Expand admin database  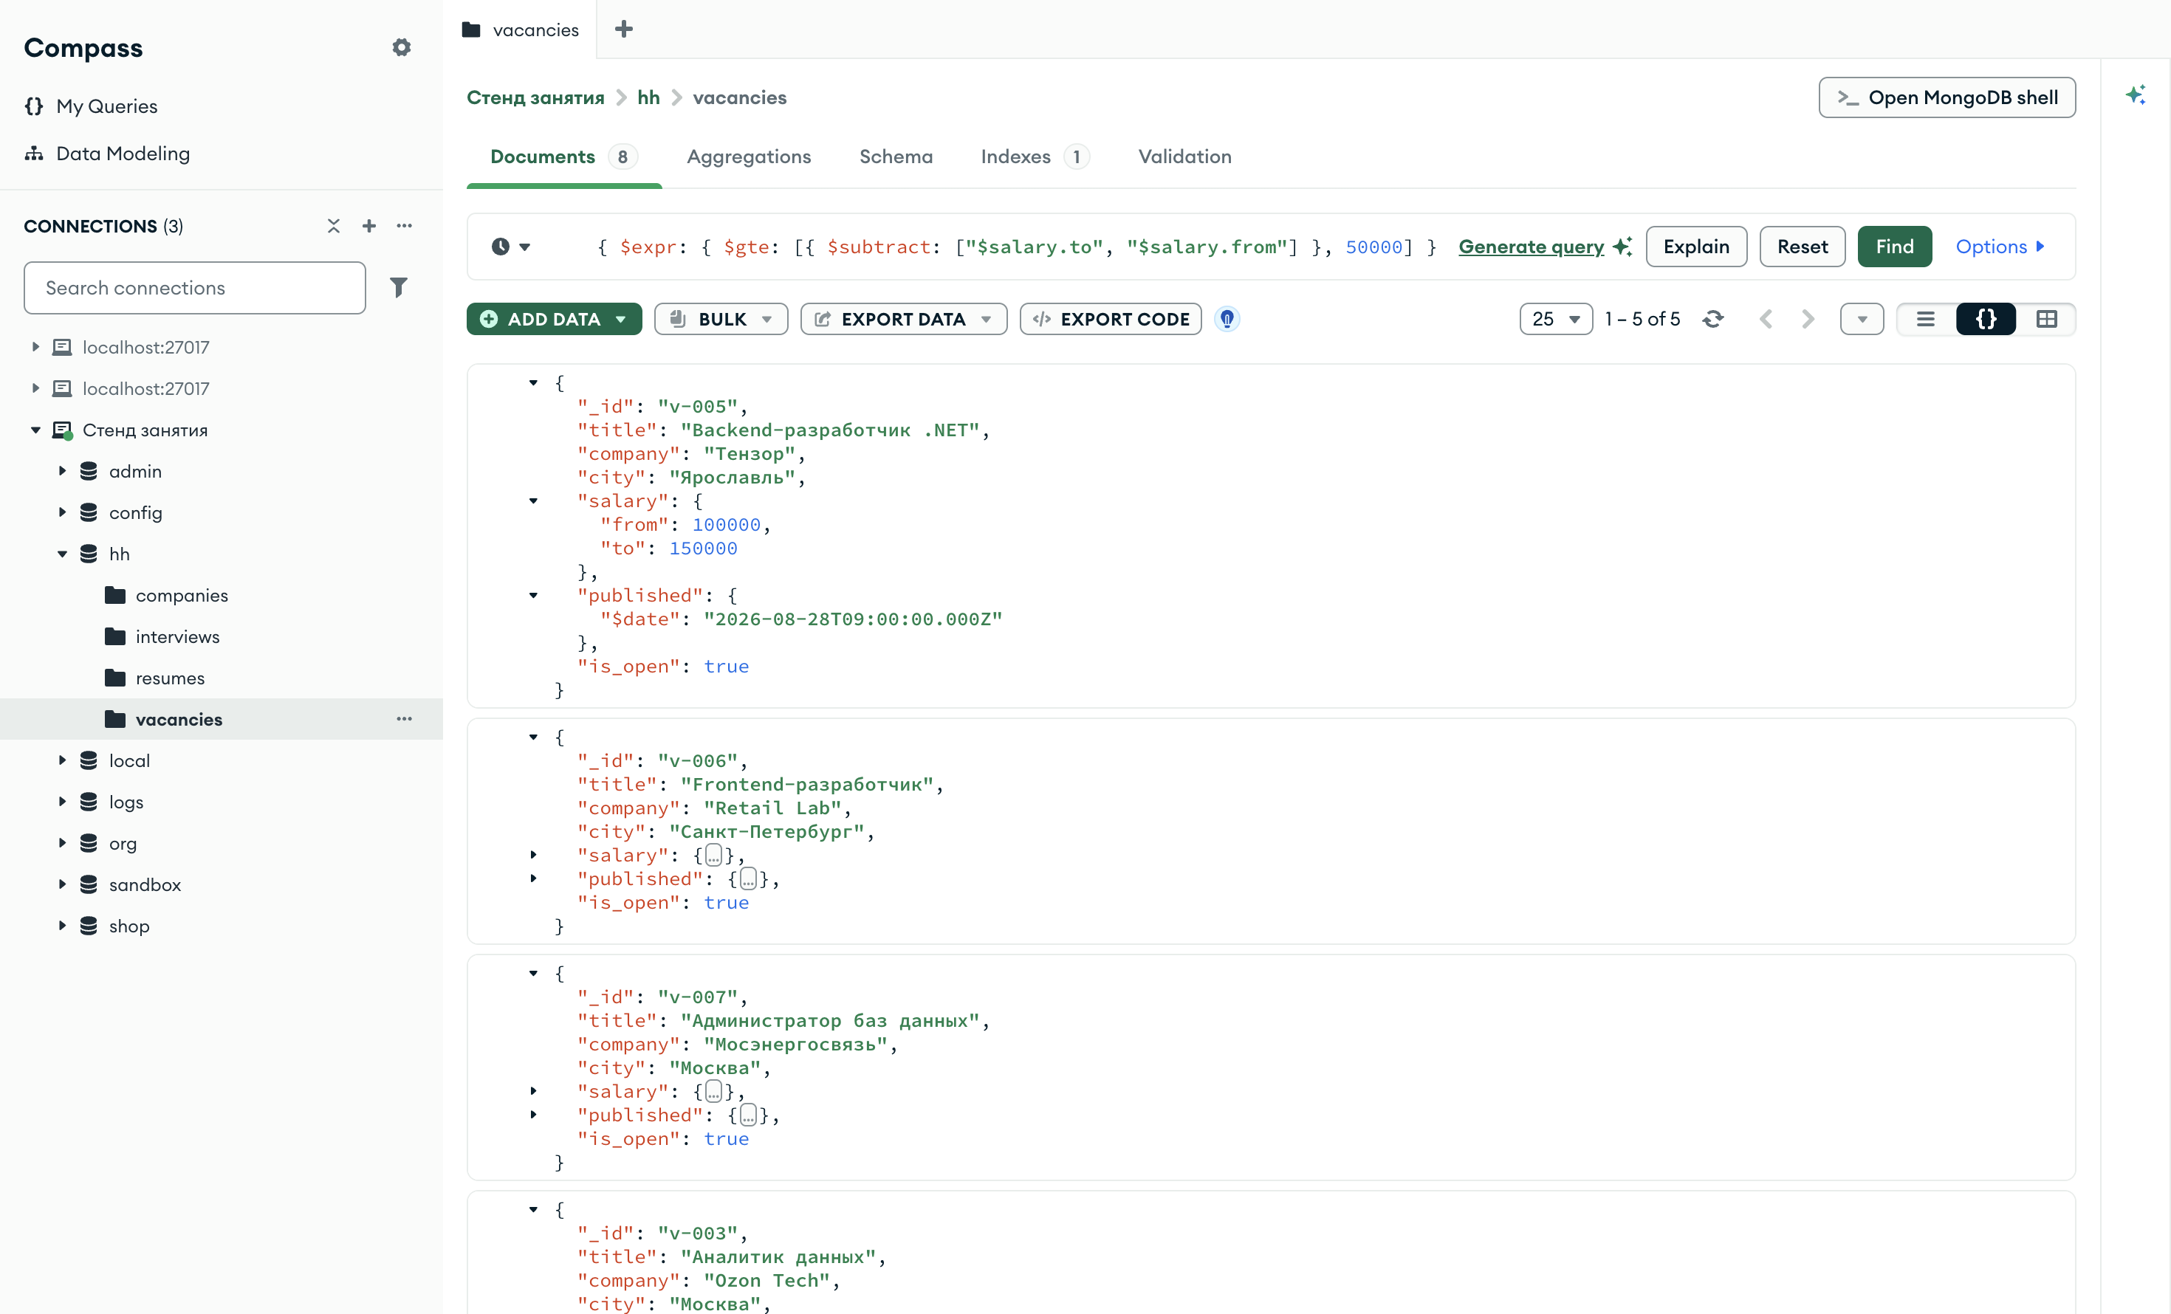(x=62, y=471)
